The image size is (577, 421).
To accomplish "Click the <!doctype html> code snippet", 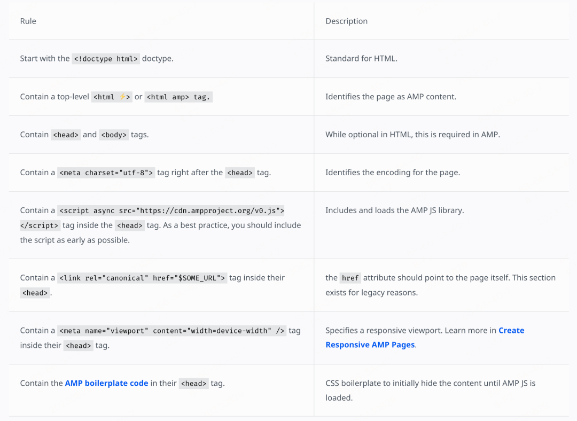I will click(106, 59).
